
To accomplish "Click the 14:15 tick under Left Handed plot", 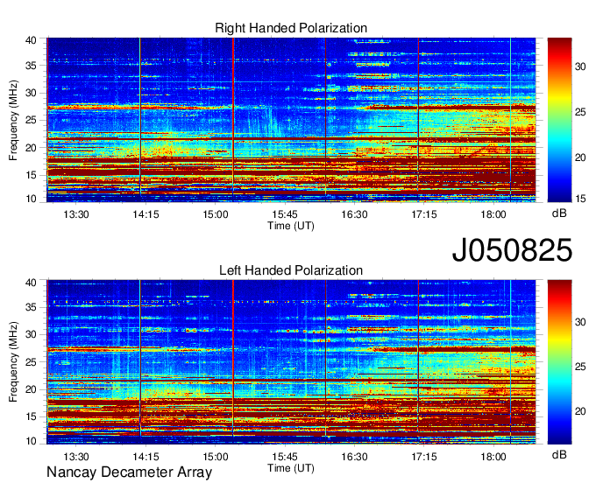I will [145, 457].
